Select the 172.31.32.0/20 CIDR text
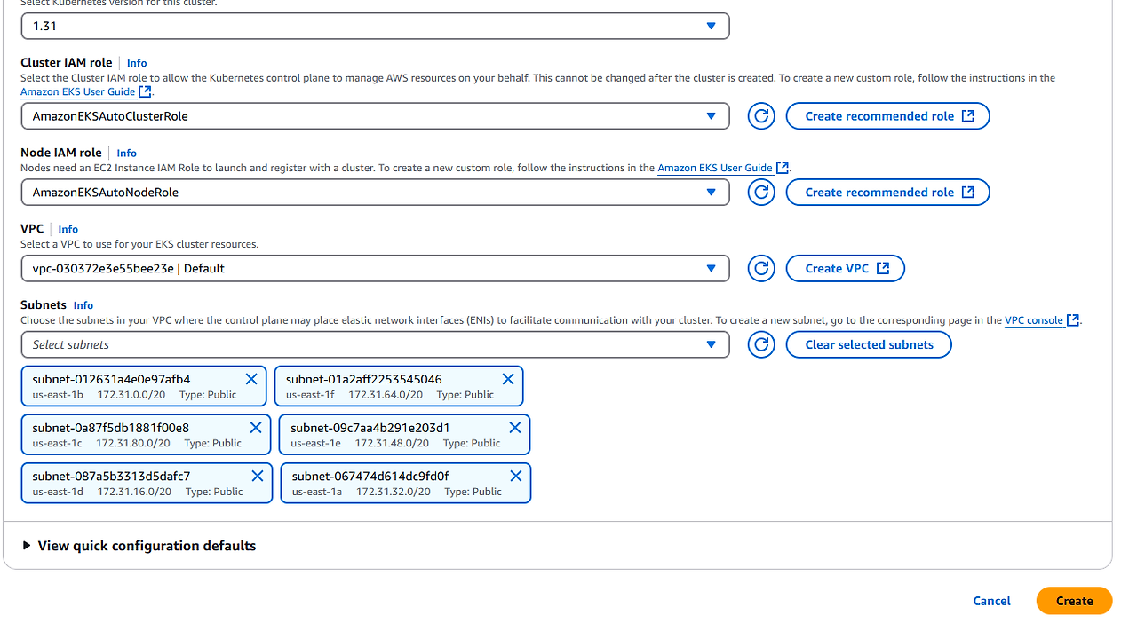 point(394,492)
